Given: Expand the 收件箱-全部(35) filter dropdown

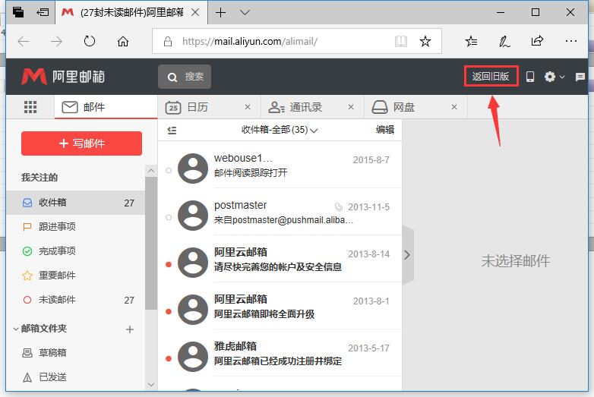Looking at the screenshot, I should 280,130.
